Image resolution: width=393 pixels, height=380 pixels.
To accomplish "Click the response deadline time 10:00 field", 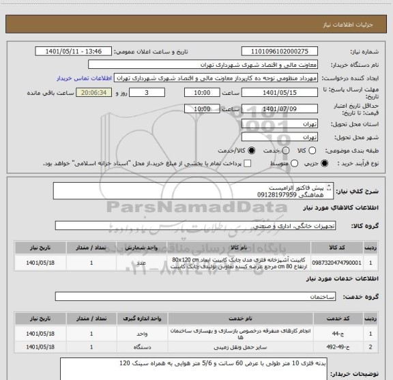I will coord(202,93).
